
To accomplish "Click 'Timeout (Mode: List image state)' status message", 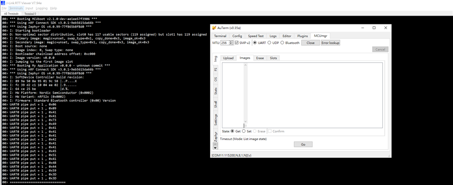I will (243, 139).
